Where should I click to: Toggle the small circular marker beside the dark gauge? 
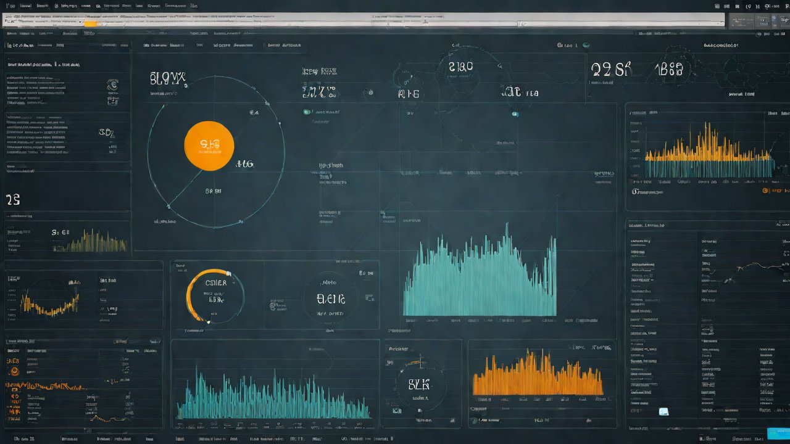click(x=273, y=305)
